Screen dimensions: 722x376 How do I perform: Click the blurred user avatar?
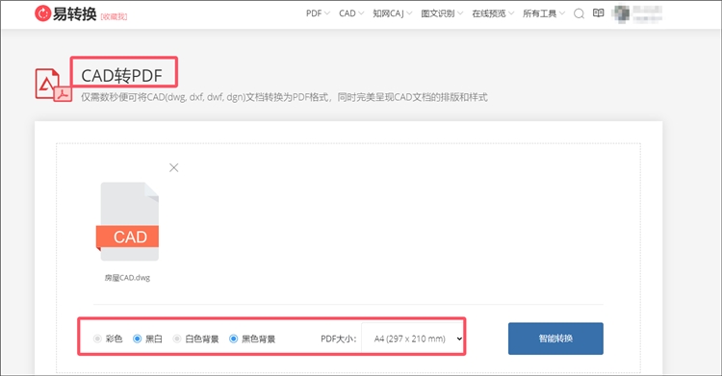pyautogui.click(x=621, y=13)
